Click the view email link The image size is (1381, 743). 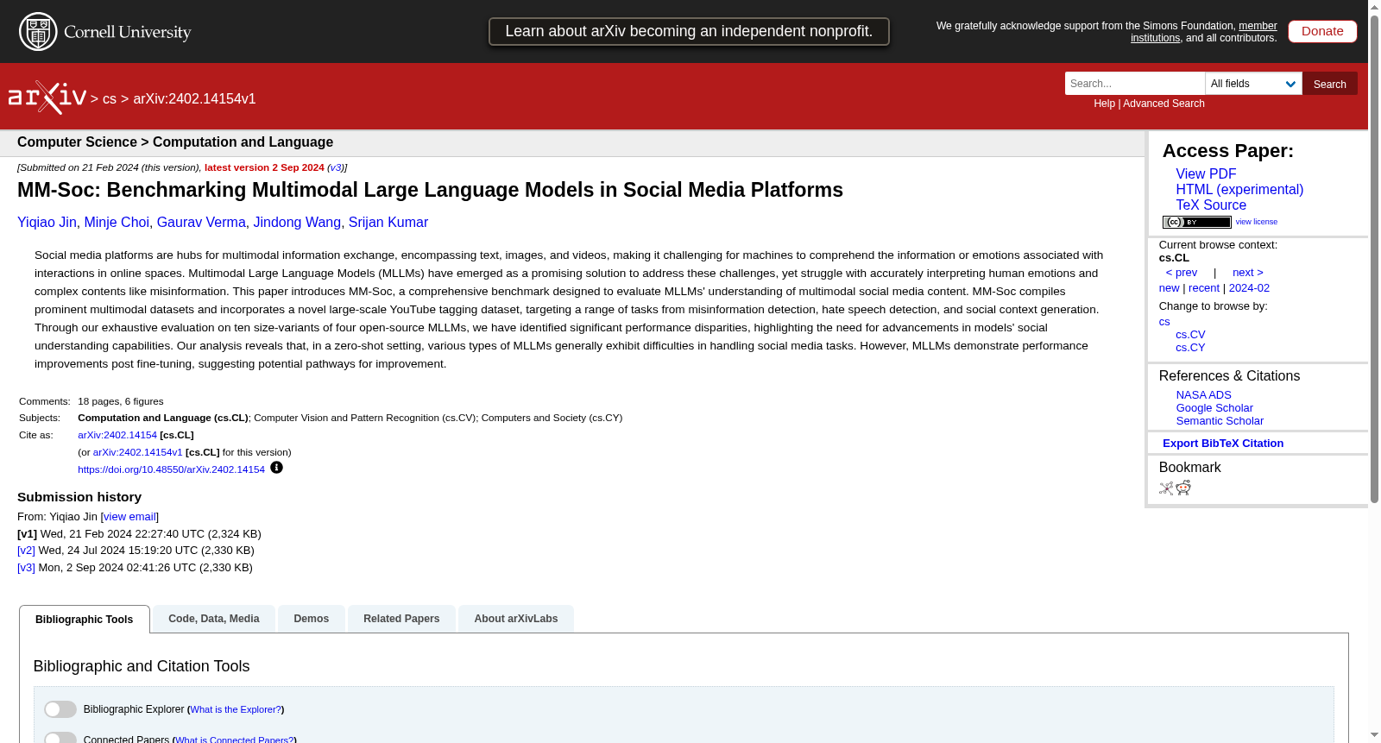[x=129, y=517]
